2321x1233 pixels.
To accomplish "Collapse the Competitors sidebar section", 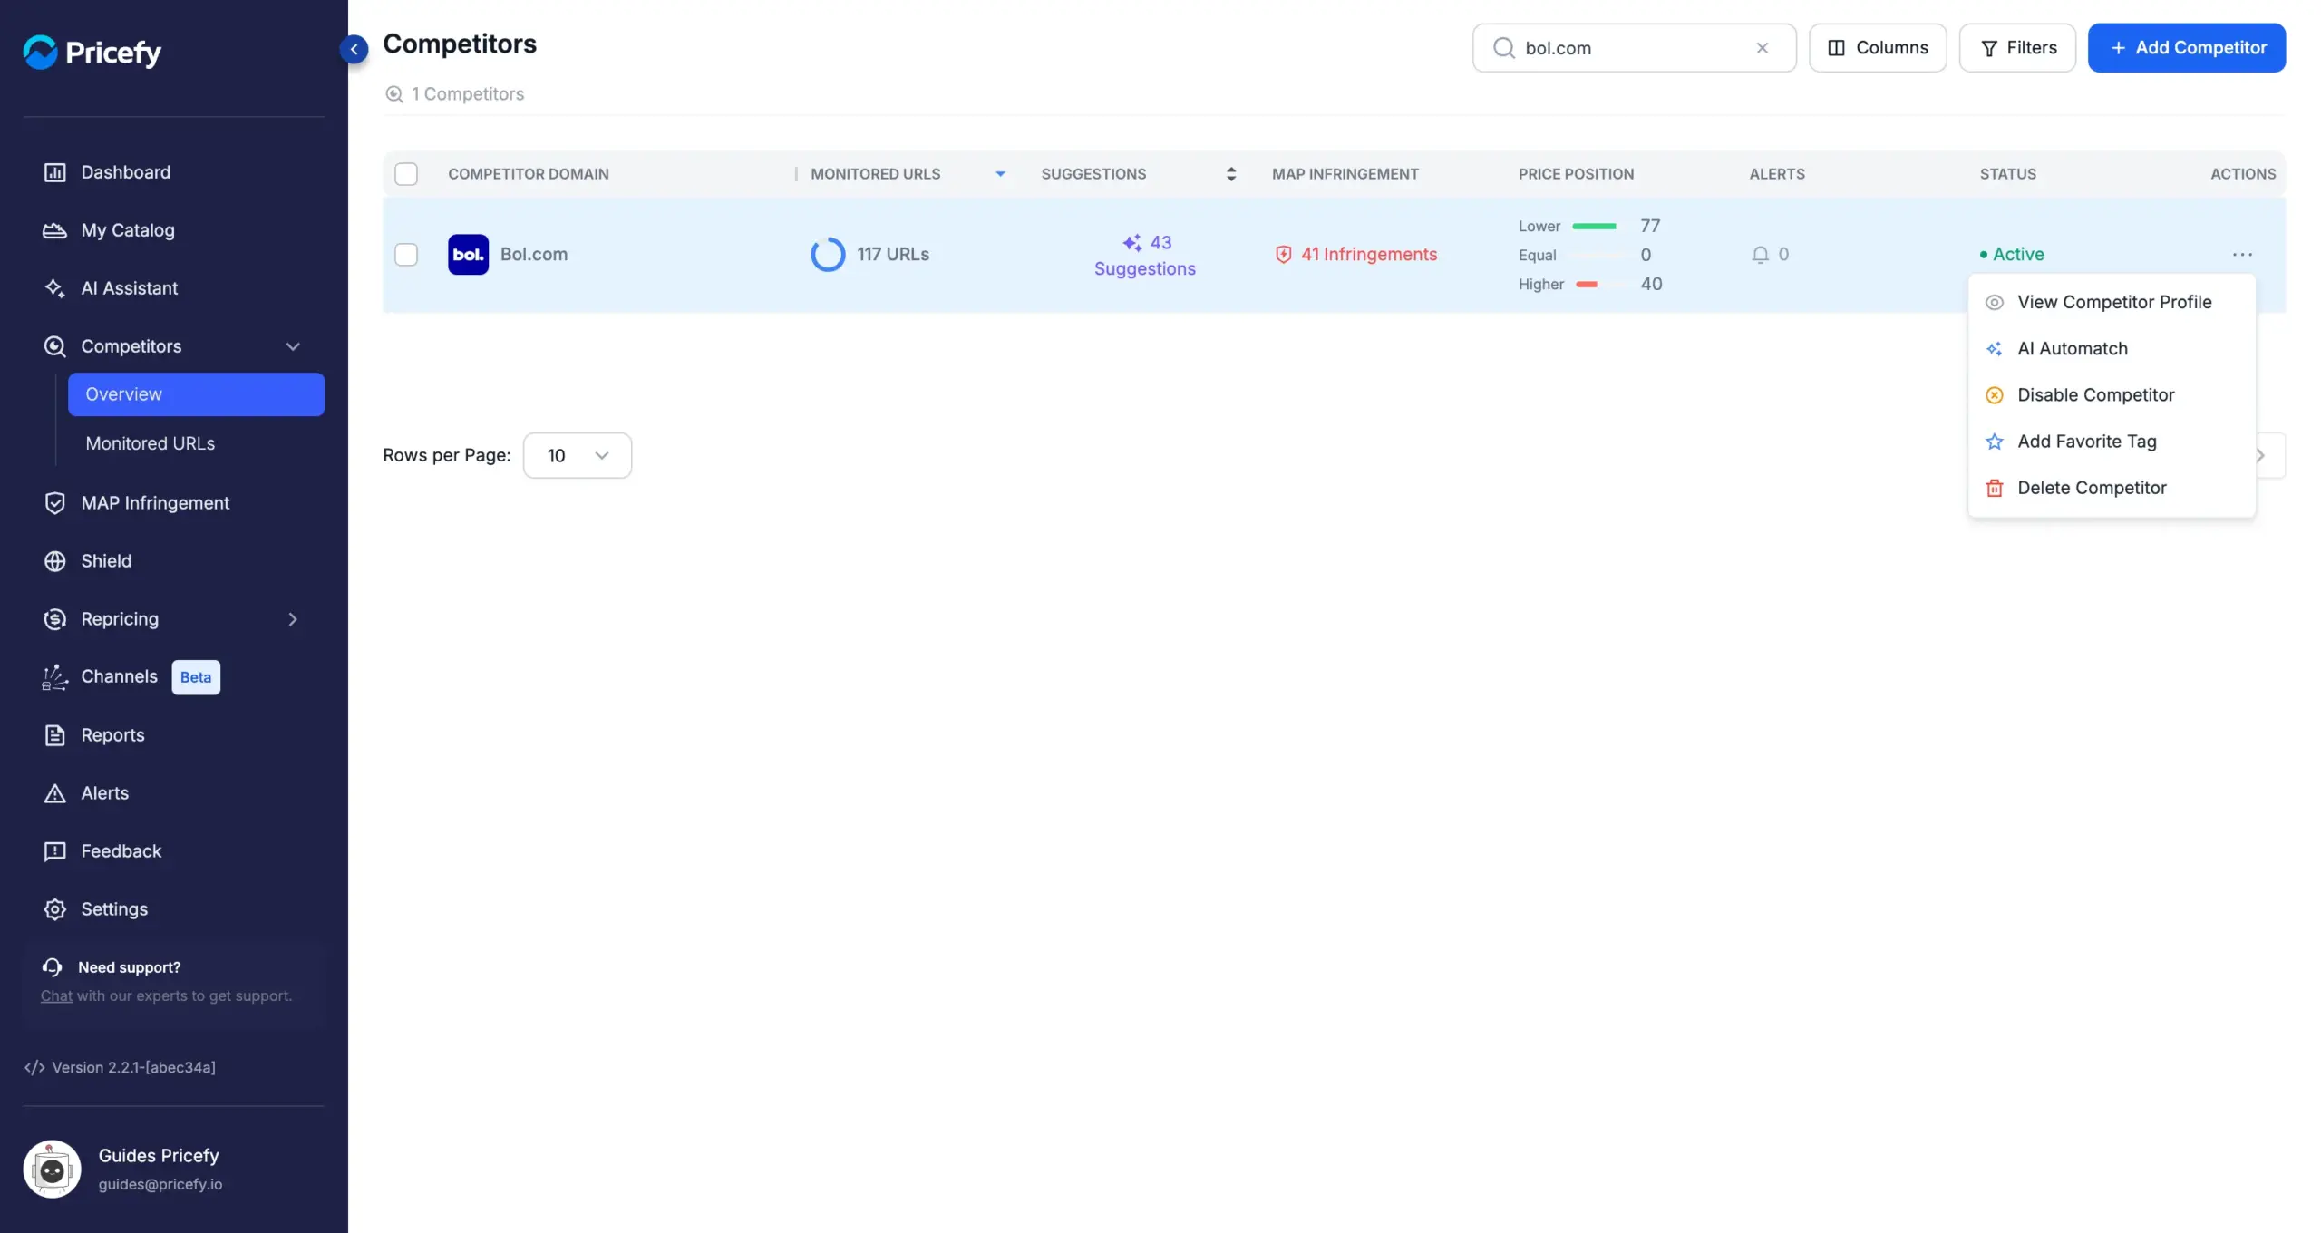I will [x=293, y=346].
